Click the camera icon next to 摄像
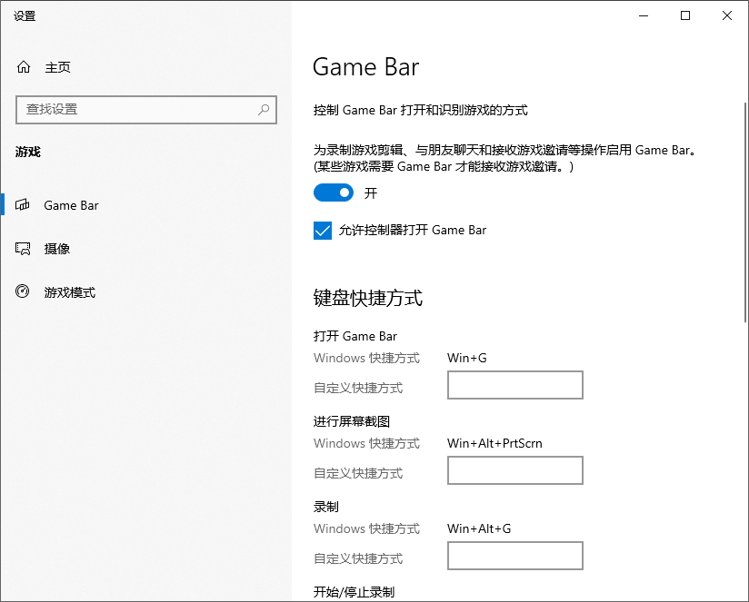This screenshot has width=749, height=602. pos(21,249)
